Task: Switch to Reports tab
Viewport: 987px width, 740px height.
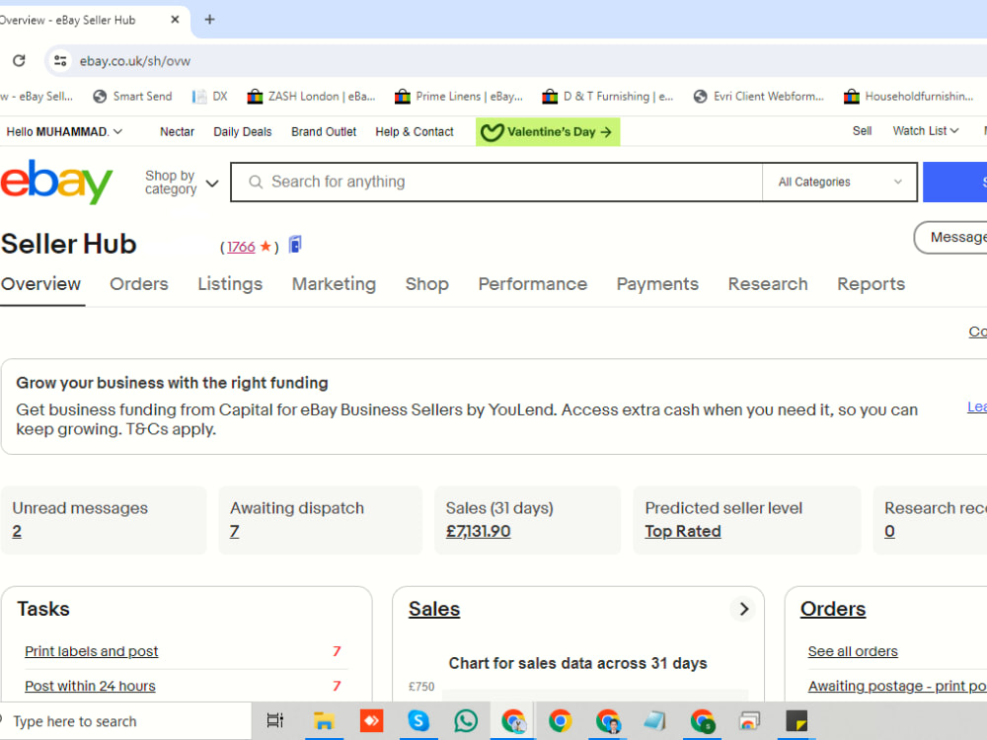Action: click(871, 284)
